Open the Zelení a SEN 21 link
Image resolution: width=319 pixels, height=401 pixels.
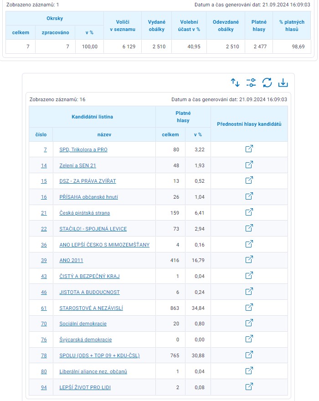click(x=77, y=165)
